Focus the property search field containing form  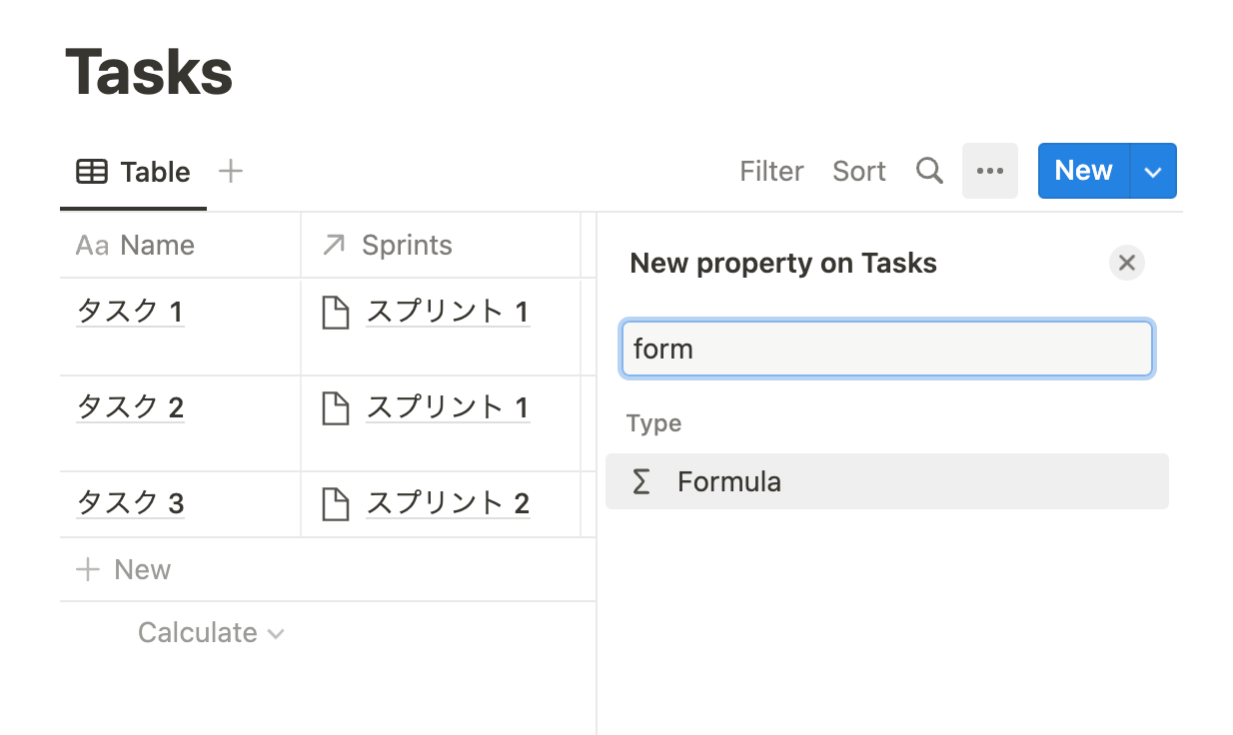(885, 349)
